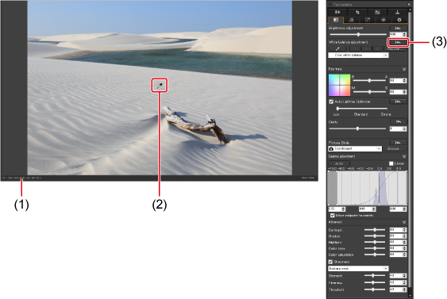Uncheck the Sharpness checkbox

coord(331,262)
